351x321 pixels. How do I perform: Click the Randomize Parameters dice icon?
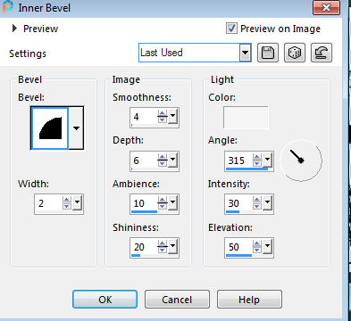tap(295, 53)
